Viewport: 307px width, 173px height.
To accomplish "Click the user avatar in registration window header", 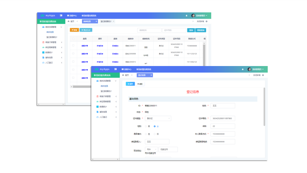I will point(249,69).
